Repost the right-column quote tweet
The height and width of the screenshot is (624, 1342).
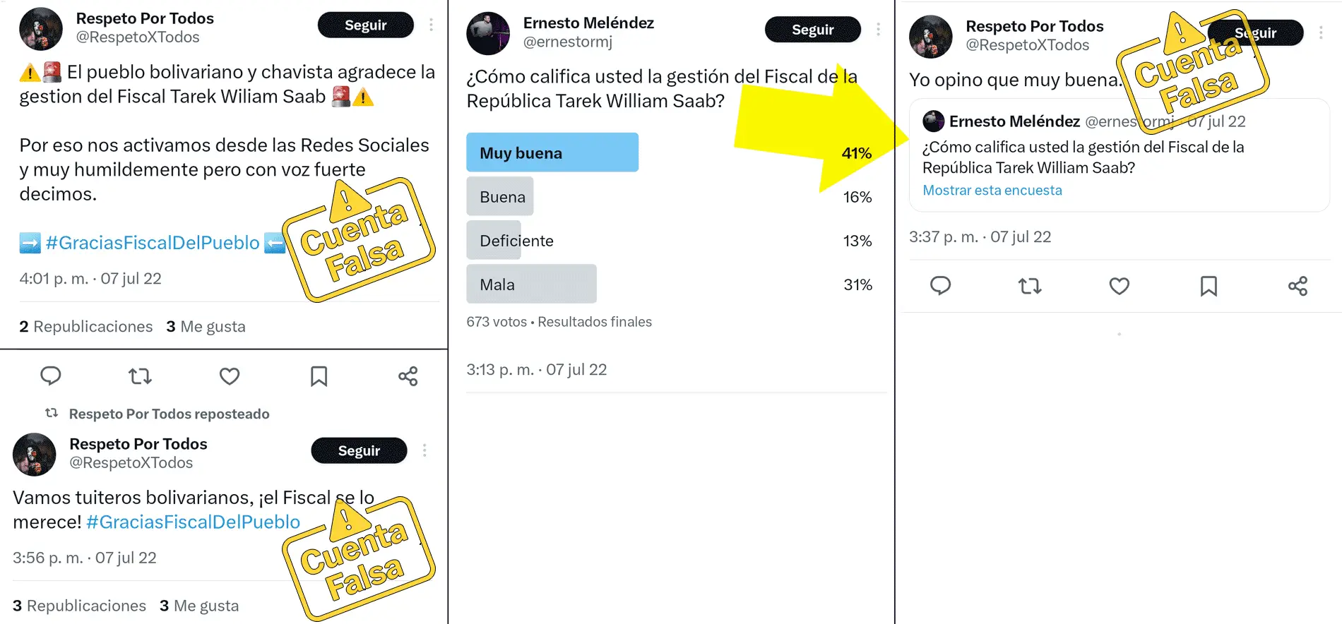pos(1030,286)
